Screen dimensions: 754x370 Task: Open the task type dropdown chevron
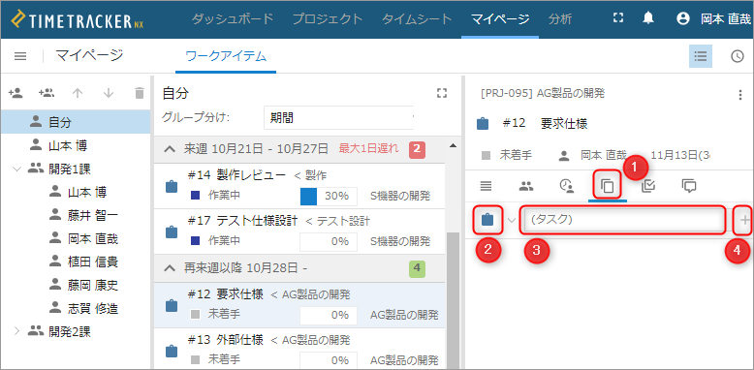click(512, 220)
